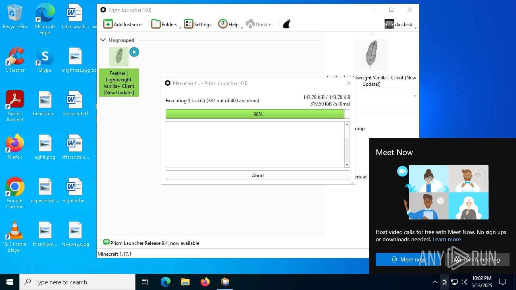Viewport: 516px width, 290px height.
Task: Click Prism Launcher taskbar icon
Action: click(225, 282)
